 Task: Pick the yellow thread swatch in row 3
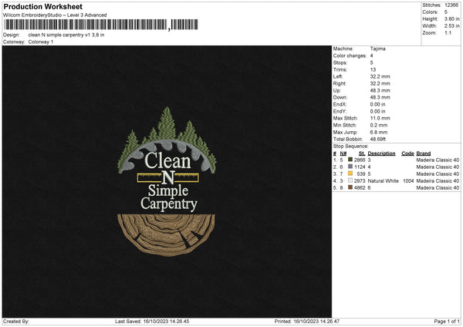[350, 174]
